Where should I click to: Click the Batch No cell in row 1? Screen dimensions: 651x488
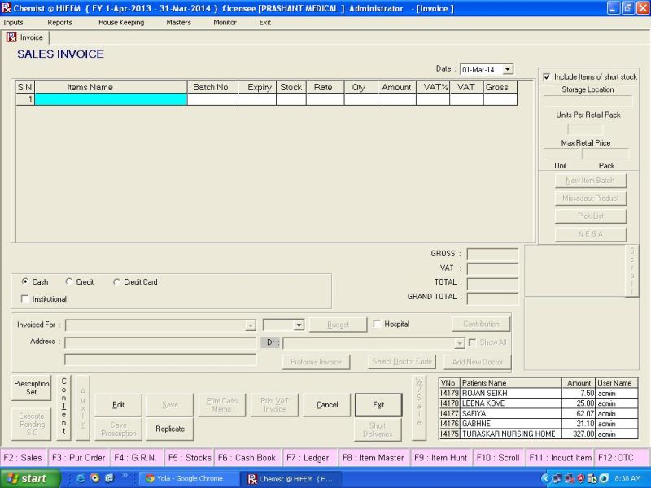pyautogui.click(x=212, y=99)
